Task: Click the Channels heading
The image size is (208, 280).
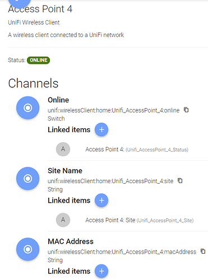Action: (x=33, y=83)
